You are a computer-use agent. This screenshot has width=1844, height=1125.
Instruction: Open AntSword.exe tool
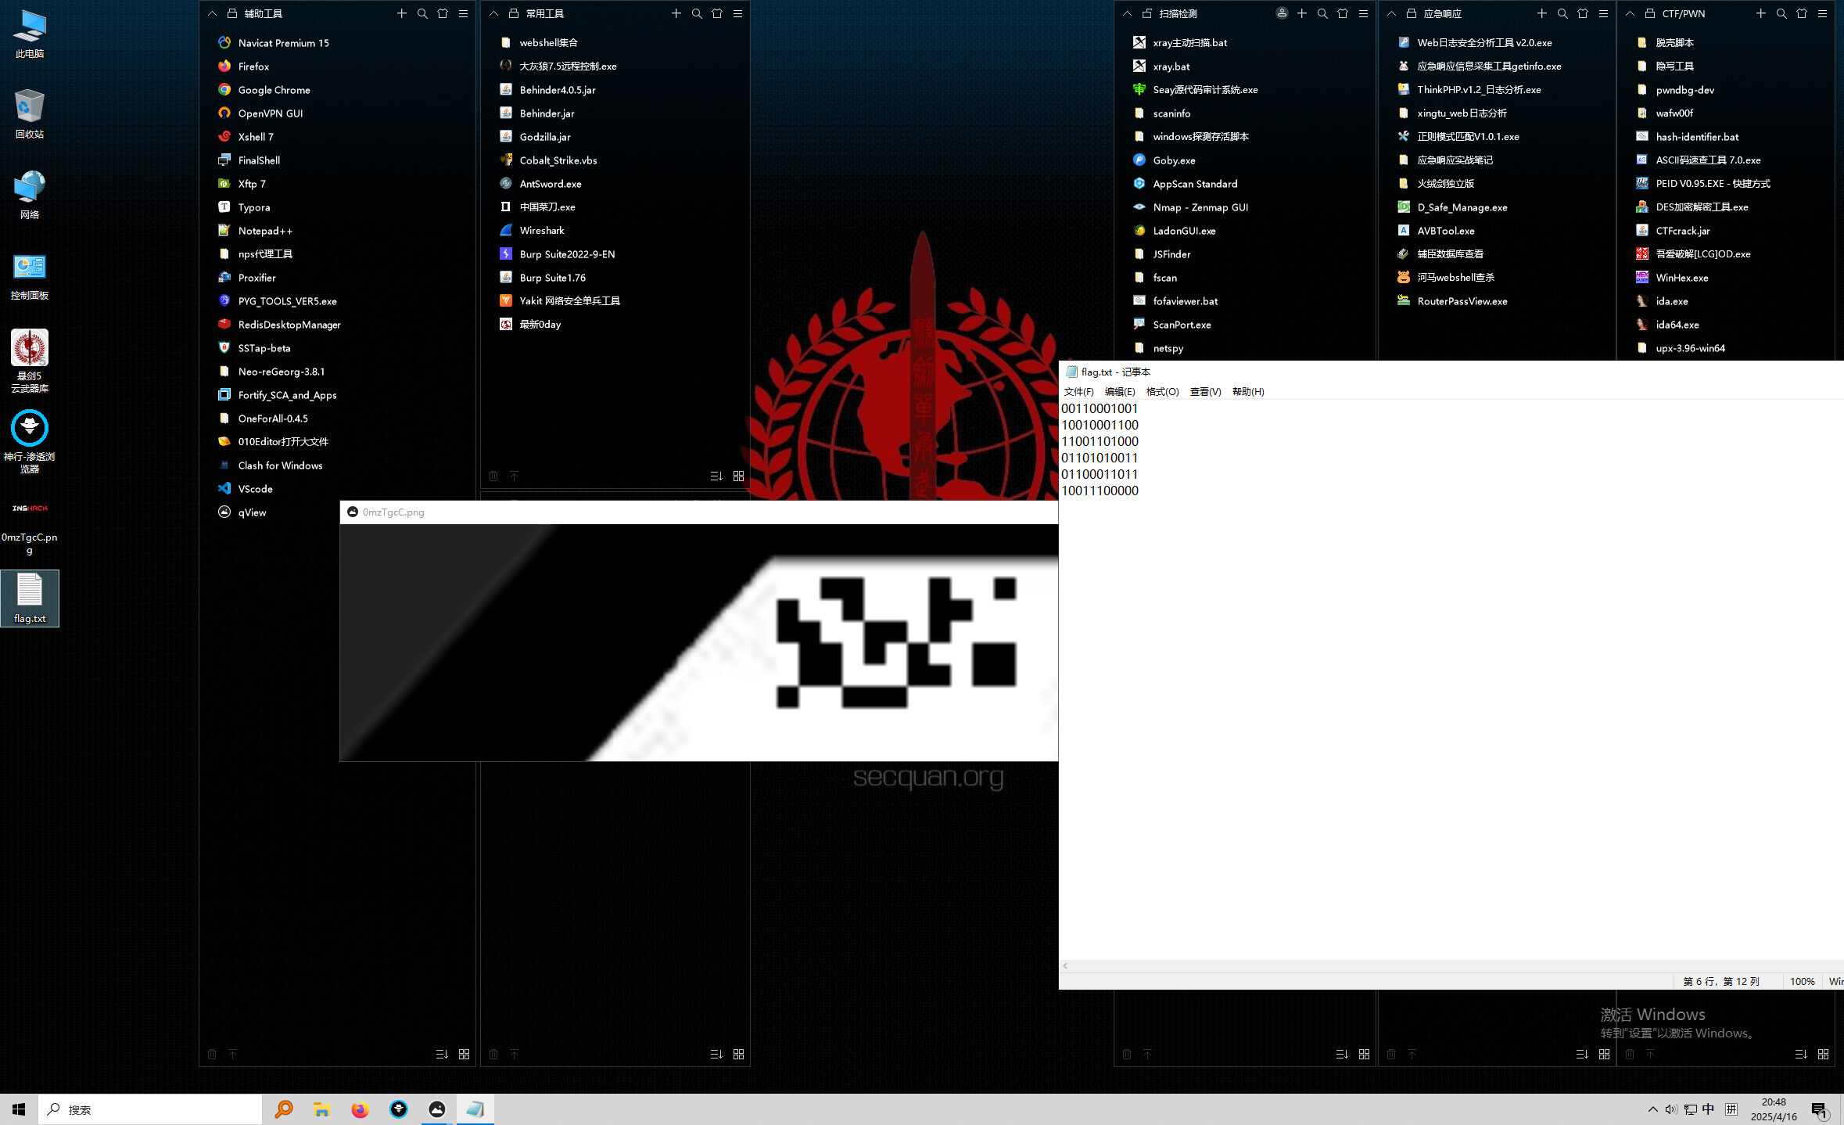coord(550,184)
